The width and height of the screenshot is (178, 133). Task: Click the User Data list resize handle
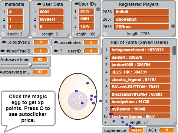68,35
